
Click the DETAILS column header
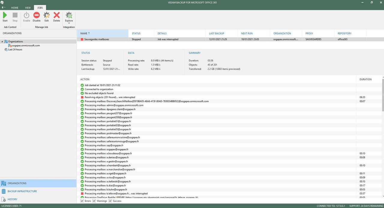[180, 34]
